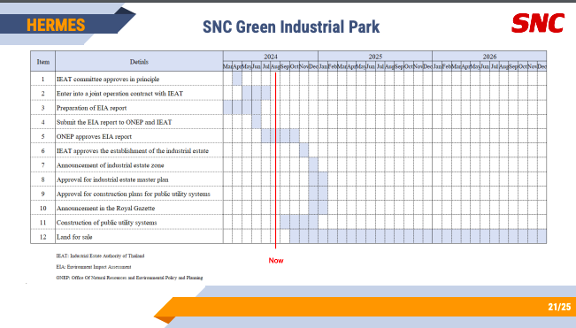
Task: Click the ONEP approves EIA report text
Action: (94, 136)
